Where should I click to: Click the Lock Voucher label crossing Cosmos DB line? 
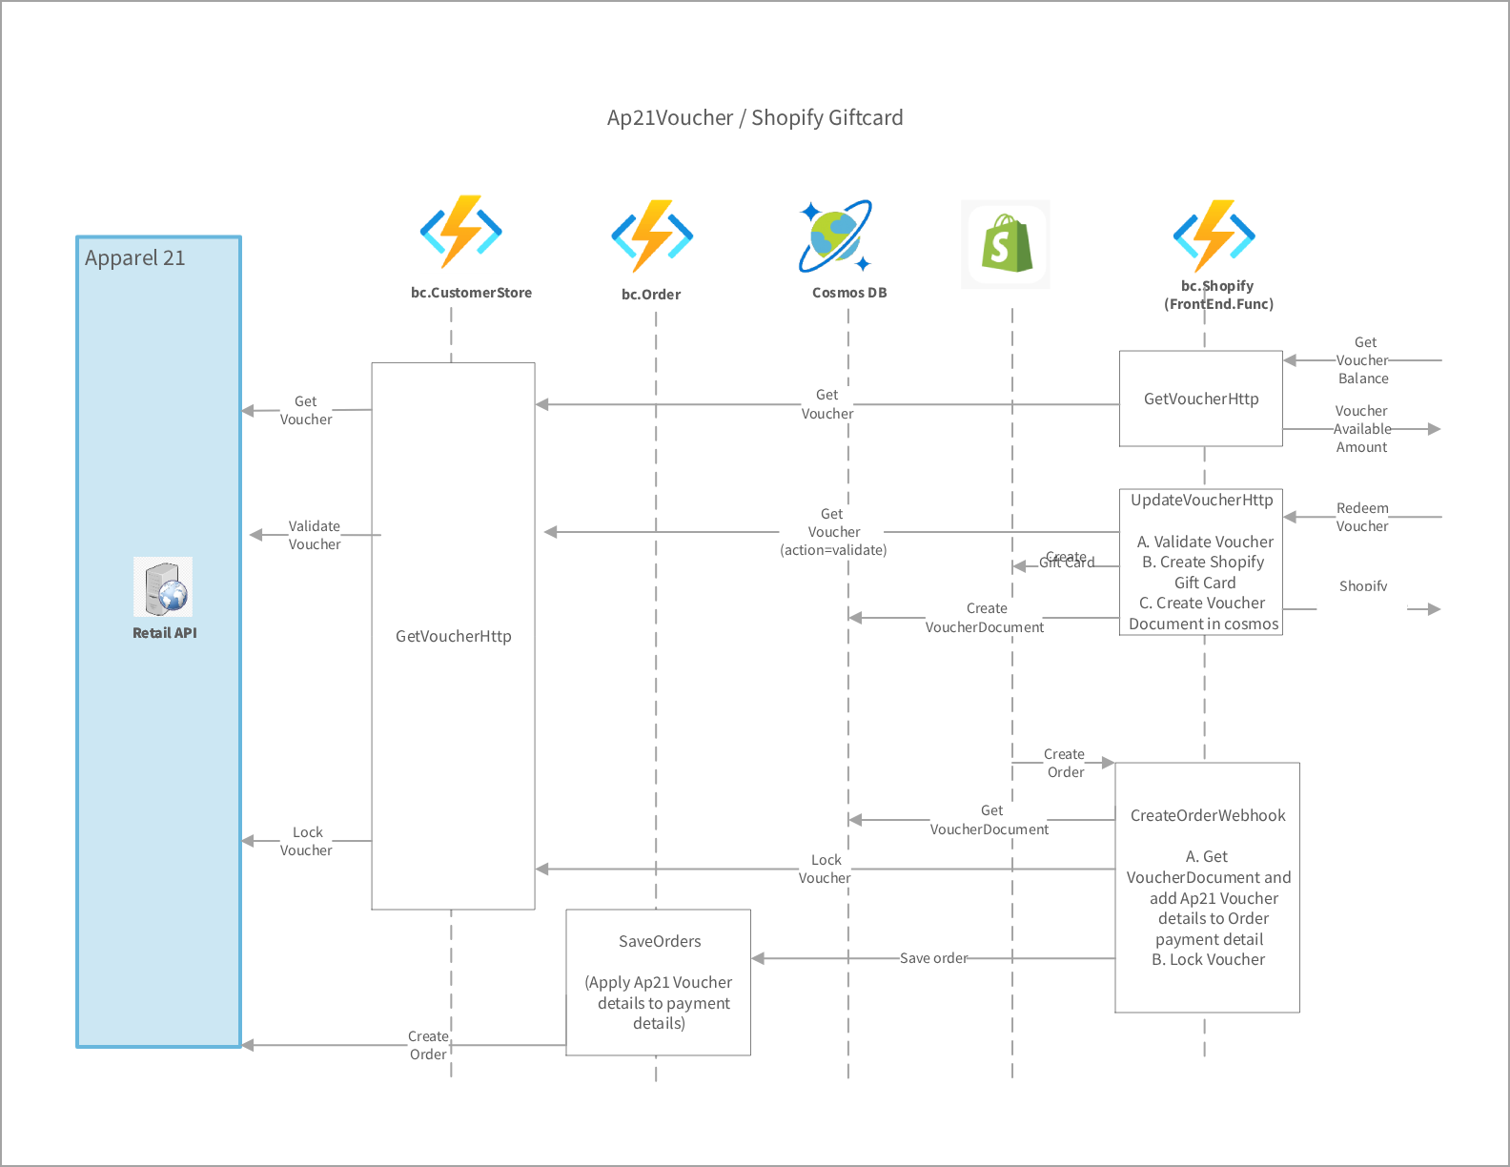(825, 869)
